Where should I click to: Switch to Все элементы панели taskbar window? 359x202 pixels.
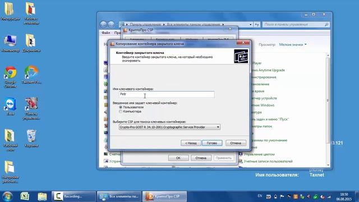click(119, 196)
